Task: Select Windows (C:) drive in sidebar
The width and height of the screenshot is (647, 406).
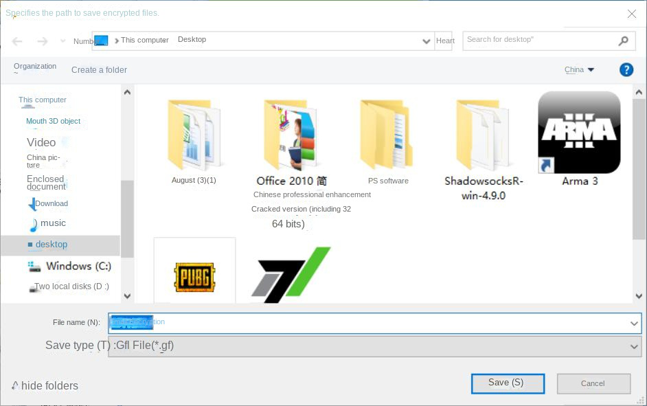Action: [x=78, y=266]
